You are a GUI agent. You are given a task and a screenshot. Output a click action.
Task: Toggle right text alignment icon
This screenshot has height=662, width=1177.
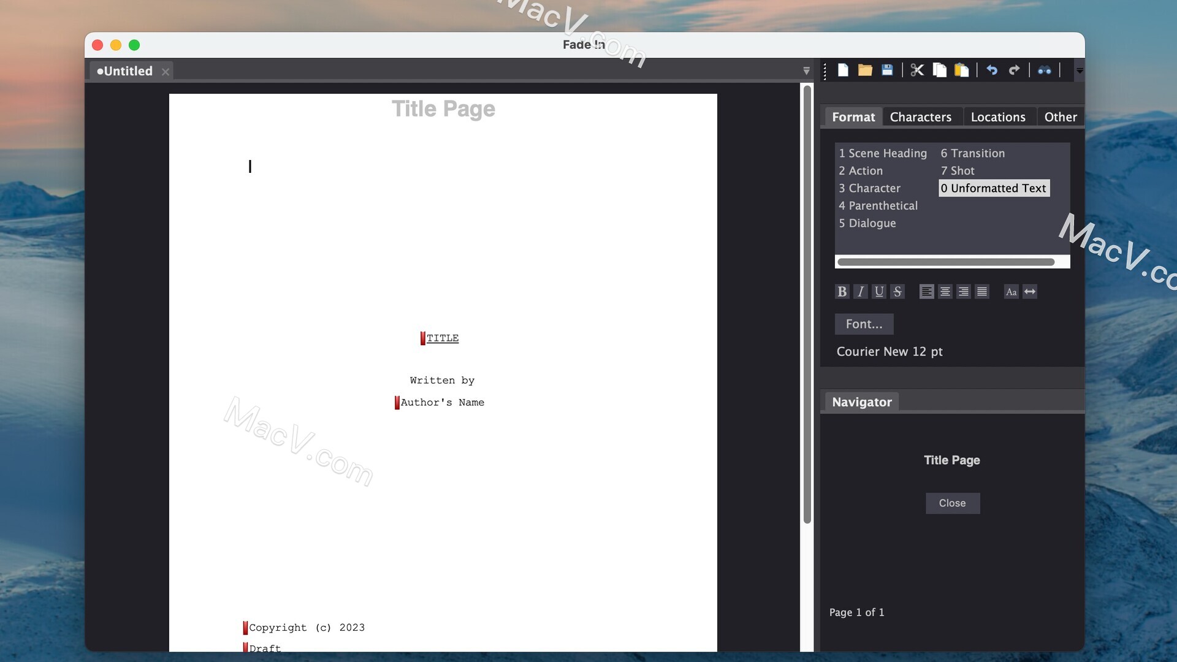964,292
